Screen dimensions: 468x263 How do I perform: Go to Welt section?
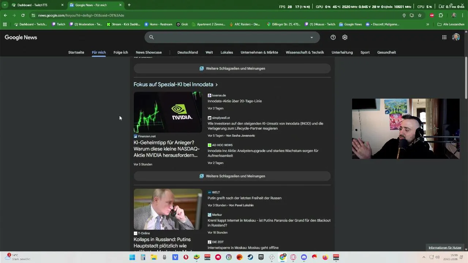click(209, 52)
